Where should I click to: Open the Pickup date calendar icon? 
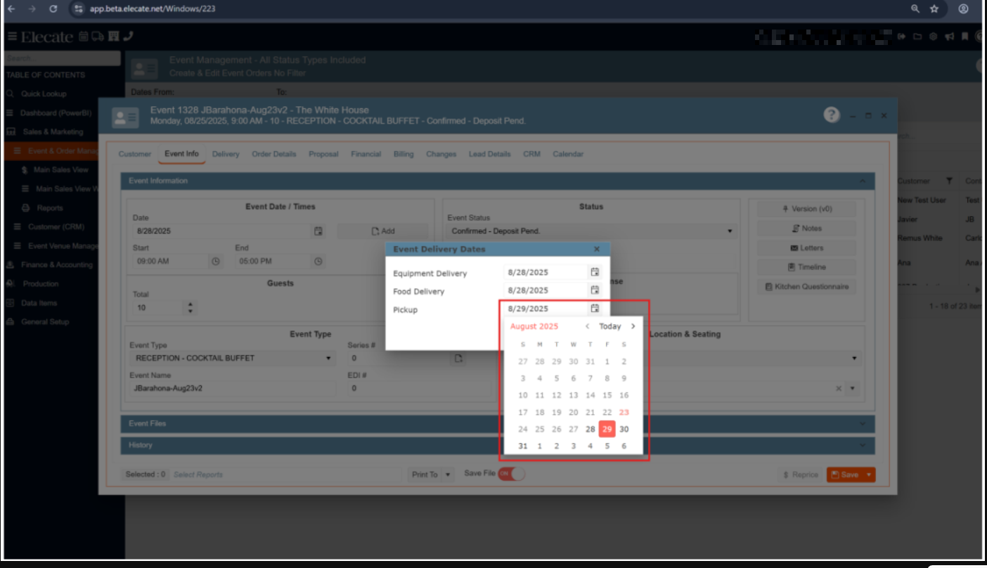[595, 309]
